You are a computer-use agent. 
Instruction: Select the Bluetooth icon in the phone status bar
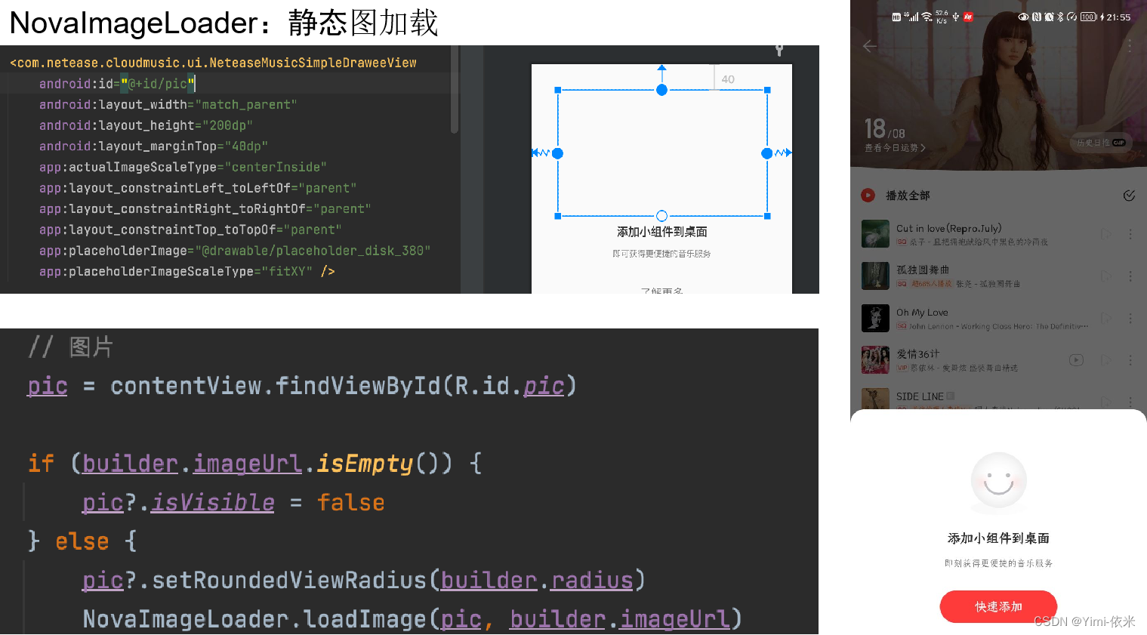pyautogui.click(x=1060, y=17)
